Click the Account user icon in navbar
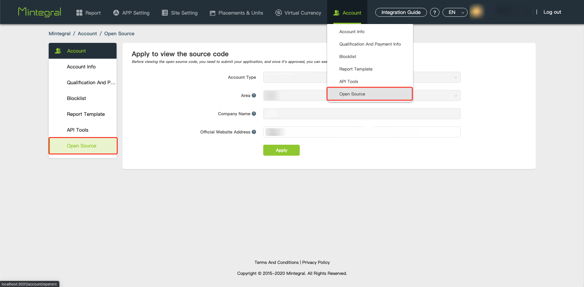The width and height of the screenshot is (584, 287). (x=336, y=13)
